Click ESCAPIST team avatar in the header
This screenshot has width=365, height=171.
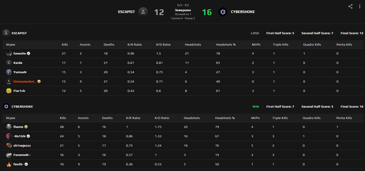tap(143, 12)
